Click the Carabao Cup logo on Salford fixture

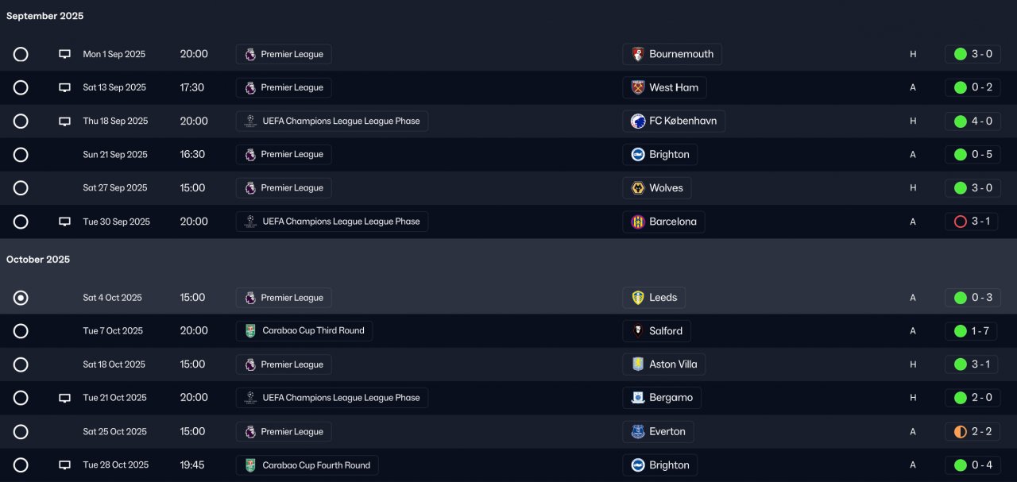(250, 331)
